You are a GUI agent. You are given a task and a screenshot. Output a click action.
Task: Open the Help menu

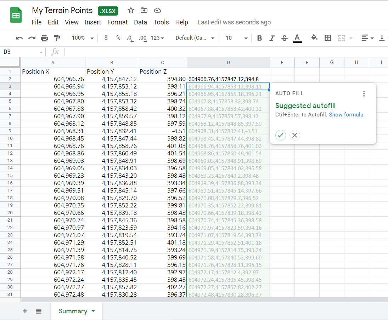pyautogui.click(x=182, y=22)
